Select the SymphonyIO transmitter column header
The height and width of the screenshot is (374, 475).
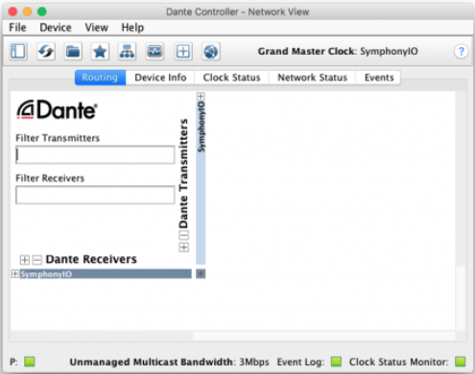(201, 182)
